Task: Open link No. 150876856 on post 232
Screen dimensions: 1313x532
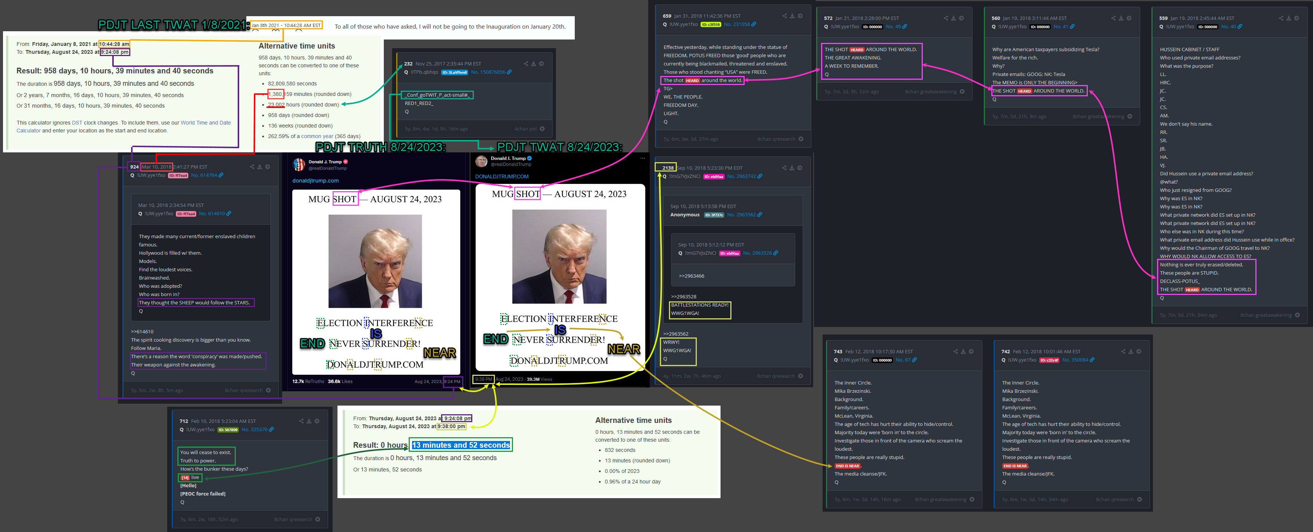Action: point(492,72)
